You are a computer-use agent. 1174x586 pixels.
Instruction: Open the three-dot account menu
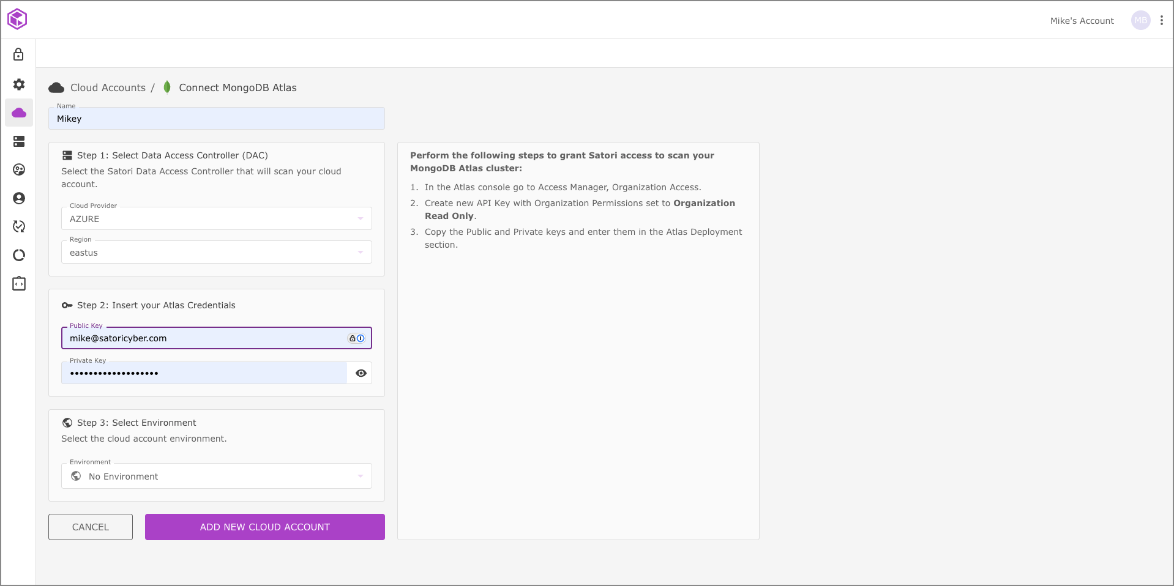pos(1161,20)
